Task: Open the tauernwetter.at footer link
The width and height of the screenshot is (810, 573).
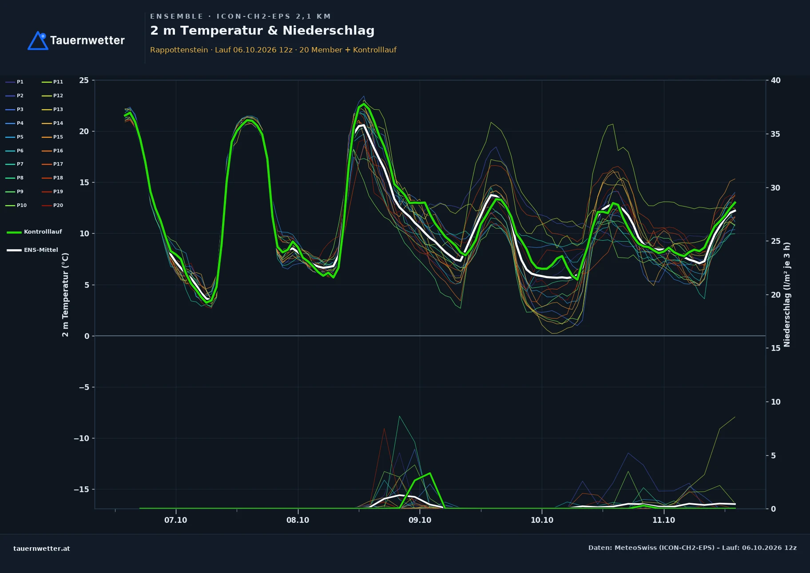Action: coord(42,549)
